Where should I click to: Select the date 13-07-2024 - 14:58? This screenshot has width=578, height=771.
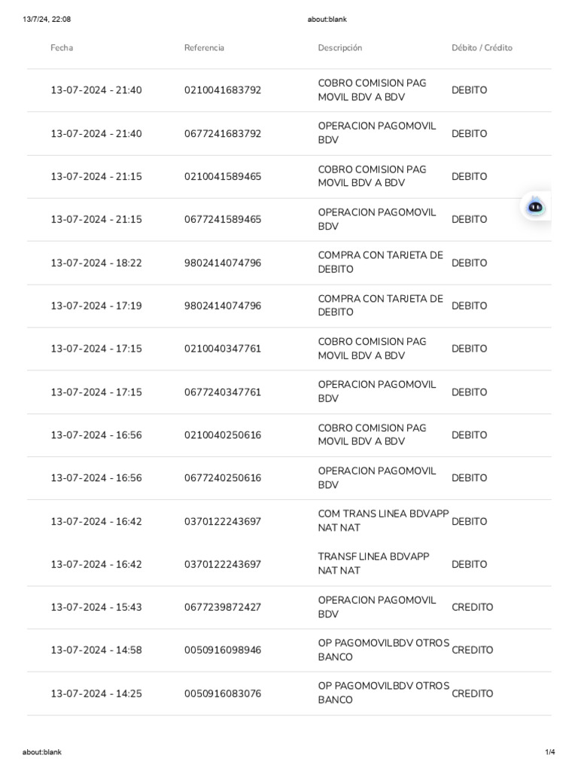tap(96, 651)
